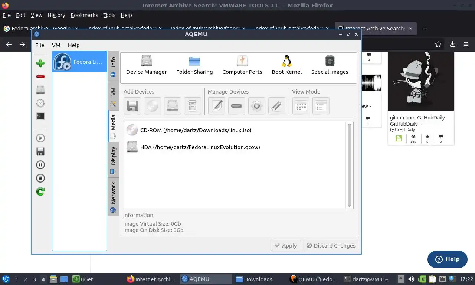Click the blue Help button in Firefox
Image resolution: width=475 pixels, height=285 pixels.
[448, 259]
